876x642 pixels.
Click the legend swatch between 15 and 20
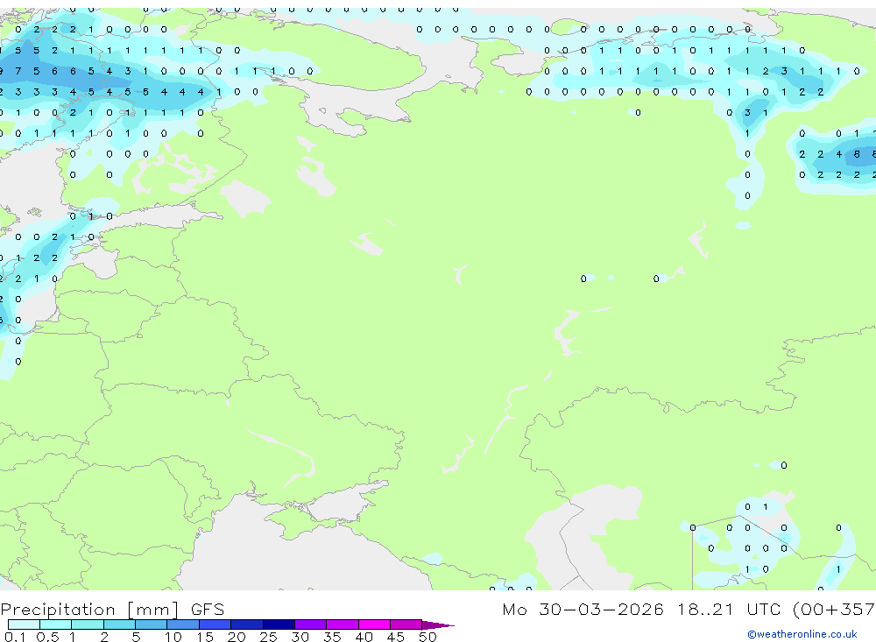(215, 624)
